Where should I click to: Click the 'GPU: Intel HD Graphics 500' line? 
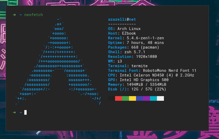(138, 80)
